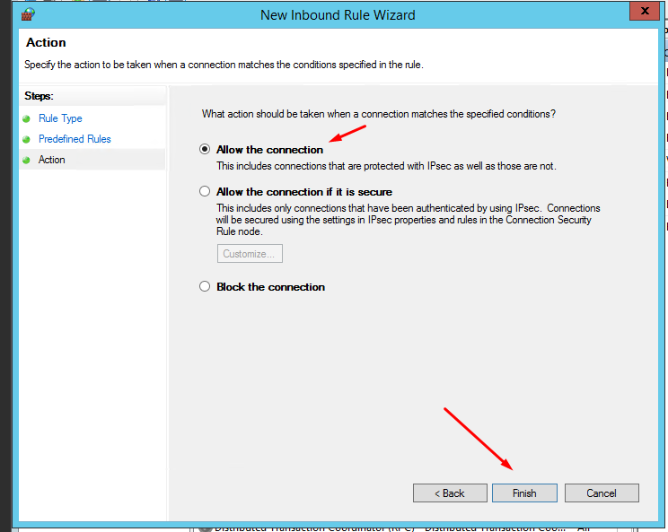The height and width of the screenshot is (532, 668).
Task: Click the '< Back' button
Action: tap(449, 493)
